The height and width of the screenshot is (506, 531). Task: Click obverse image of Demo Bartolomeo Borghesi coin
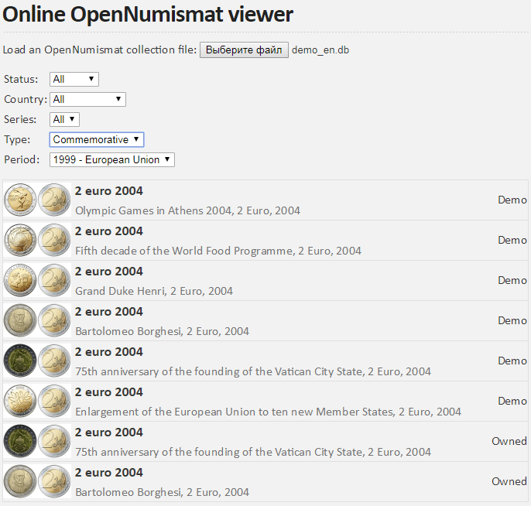pyautogui.click(x=20, y=320)
